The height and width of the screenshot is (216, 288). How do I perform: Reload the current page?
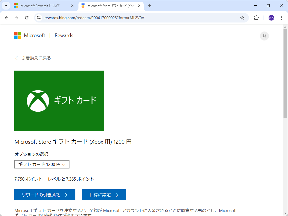27,17
